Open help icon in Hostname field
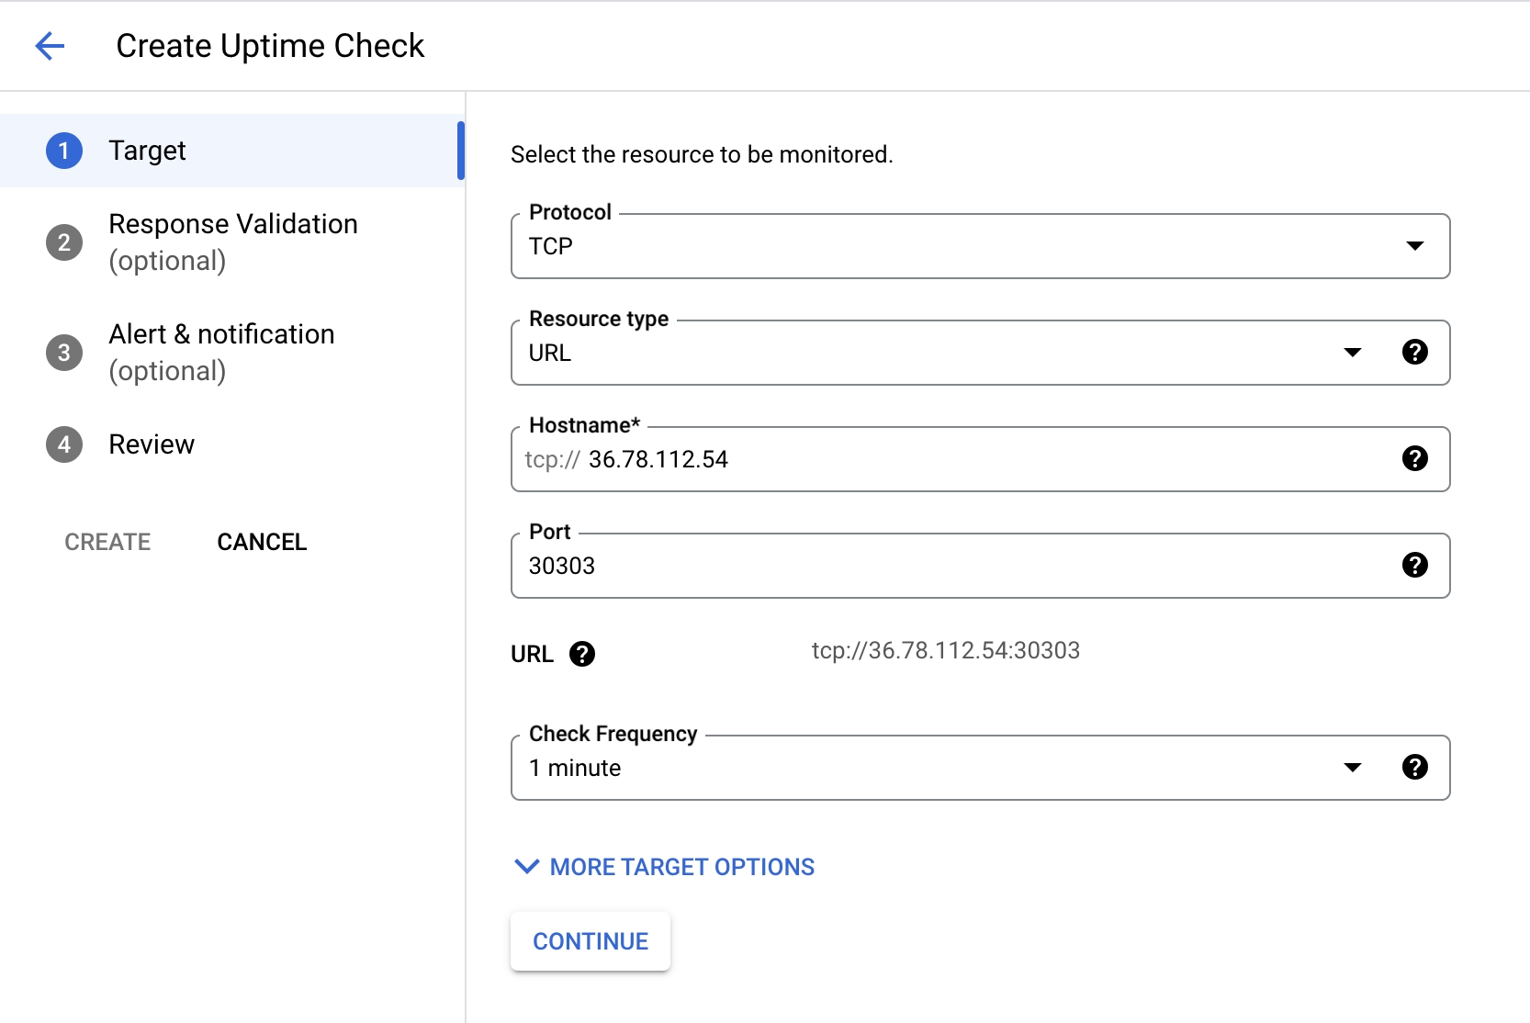Screen dimensions: 1530x1023 pos(1414,458)
